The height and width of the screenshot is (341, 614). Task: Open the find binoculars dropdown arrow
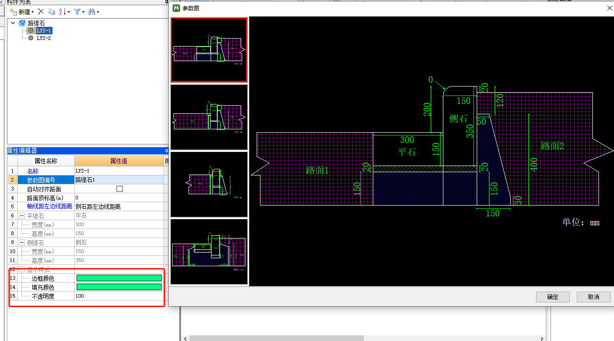pyautogui.click(x=98, y=12)
